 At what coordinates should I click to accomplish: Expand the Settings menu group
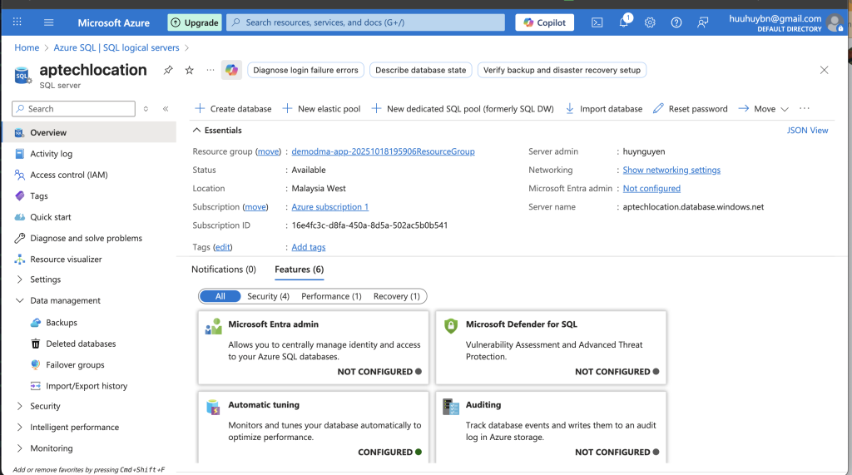(x=45, y=280)
